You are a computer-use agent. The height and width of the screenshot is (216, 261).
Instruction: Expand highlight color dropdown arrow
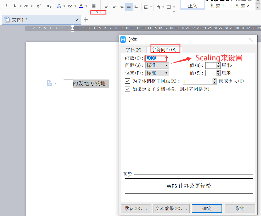coord(75,6)
